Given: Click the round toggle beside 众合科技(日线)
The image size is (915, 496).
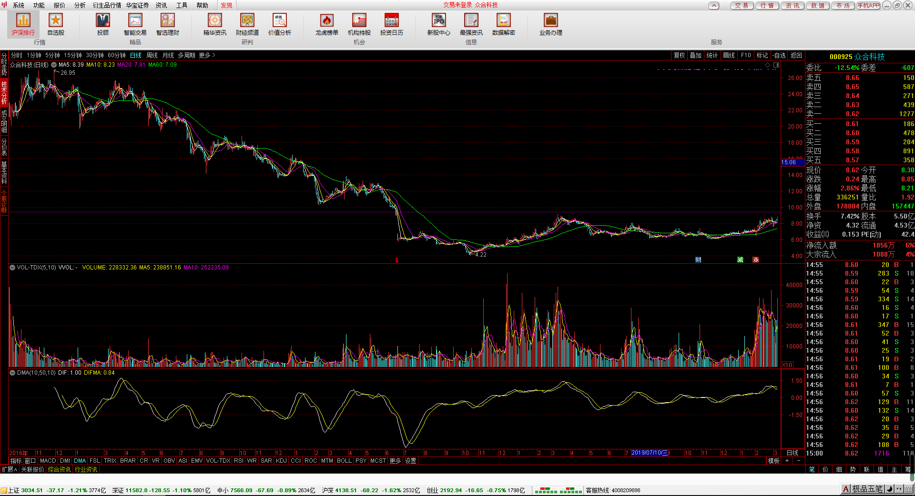Looking at the screenshot, I should [x=54, y=65].
